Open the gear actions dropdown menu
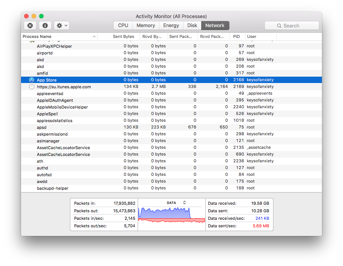This screenshot has width=343, height=266. [62, 26]
